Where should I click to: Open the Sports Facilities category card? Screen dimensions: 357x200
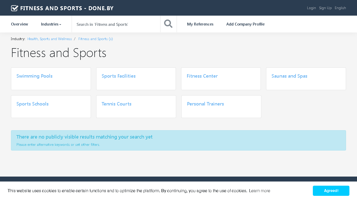point(136,79)
